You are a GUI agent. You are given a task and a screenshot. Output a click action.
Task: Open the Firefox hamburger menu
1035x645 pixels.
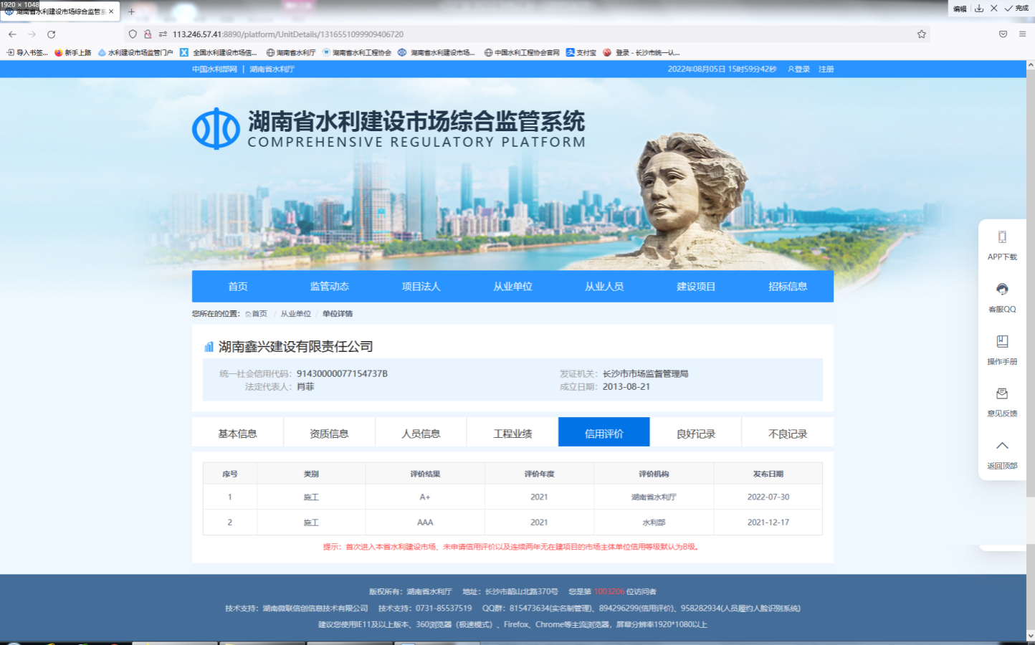tap(1022, 34)
